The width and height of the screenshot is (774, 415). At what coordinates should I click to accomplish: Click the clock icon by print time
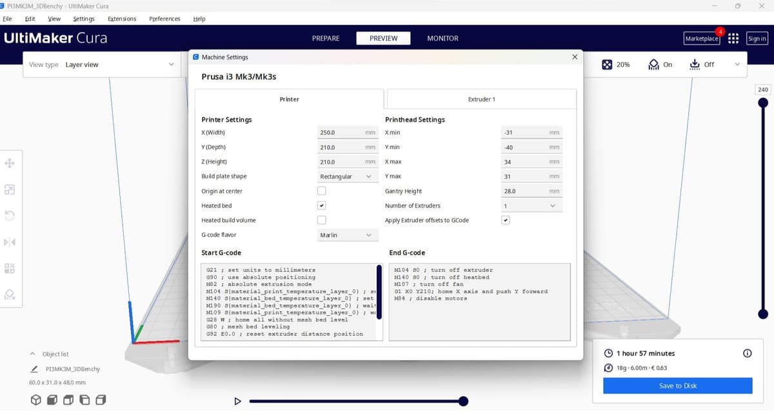(x=608, y=353)
